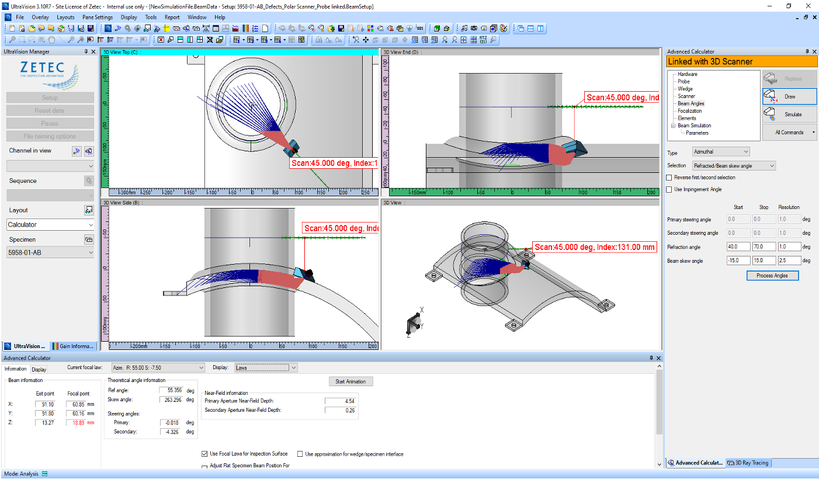Select Focalization in calculator tree
This screenshot has width=819, height=479.
tap(690, 111)
